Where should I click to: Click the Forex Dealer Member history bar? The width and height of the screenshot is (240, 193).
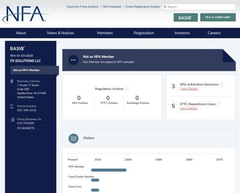(x=95, y=180)
